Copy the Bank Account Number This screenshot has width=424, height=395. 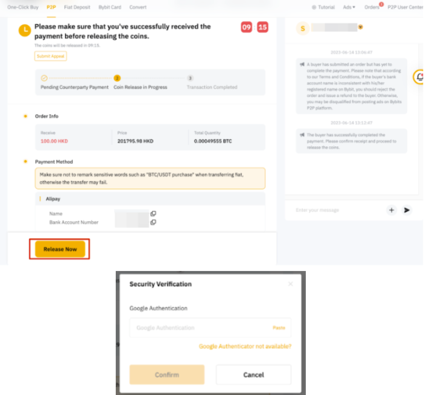point(153,222)
